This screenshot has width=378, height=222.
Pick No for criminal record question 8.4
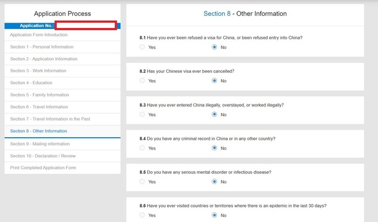click(214, 148)
